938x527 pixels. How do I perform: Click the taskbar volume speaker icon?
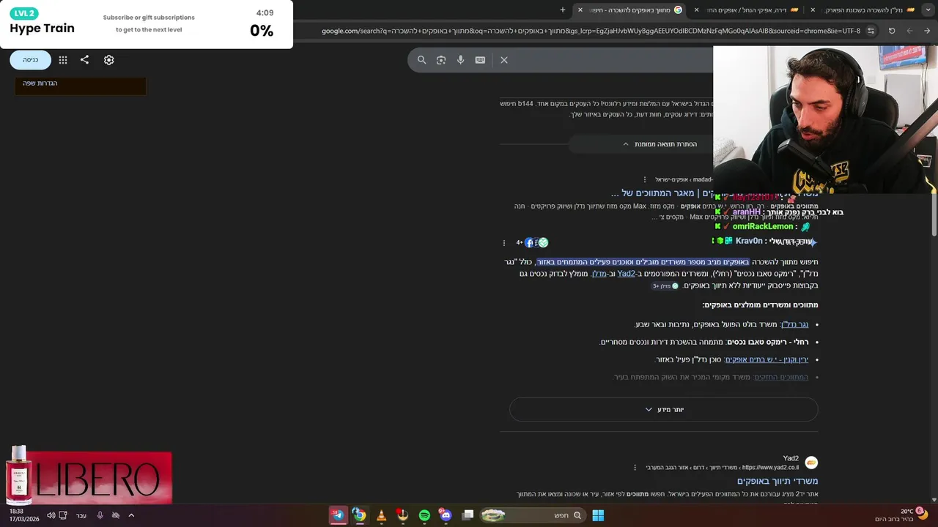pyautogui.click(x=51, y=515)
